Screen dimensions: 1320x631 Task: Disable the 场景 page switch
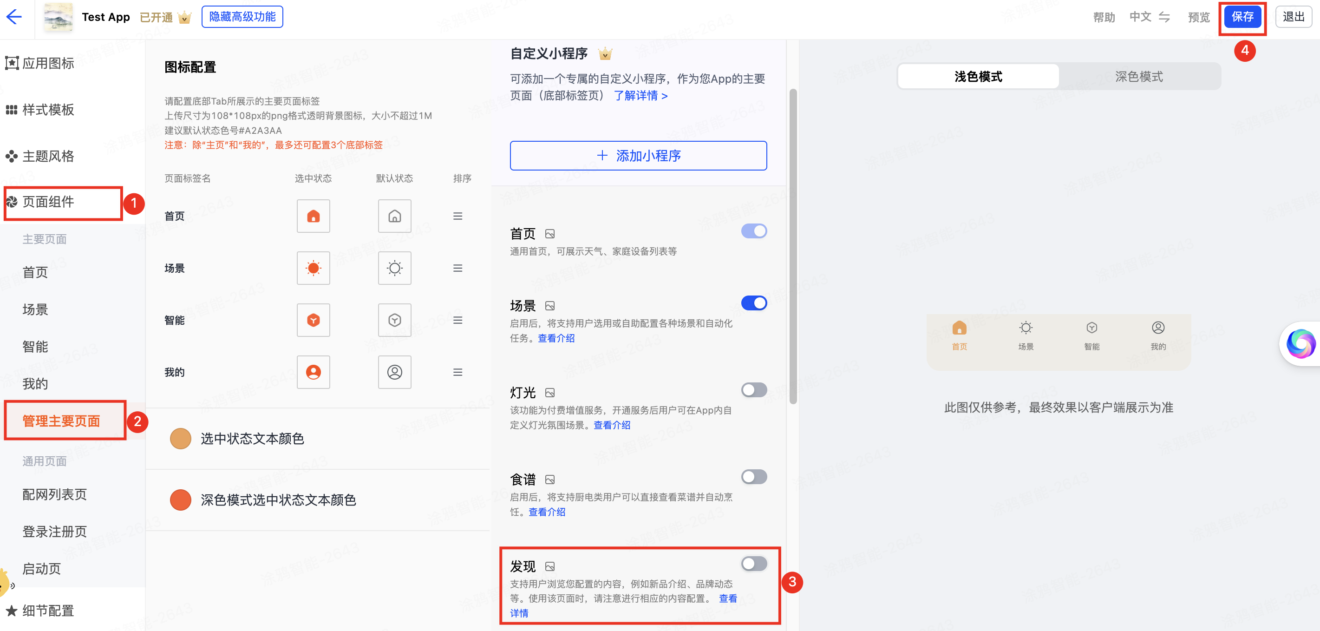(754, 303)
